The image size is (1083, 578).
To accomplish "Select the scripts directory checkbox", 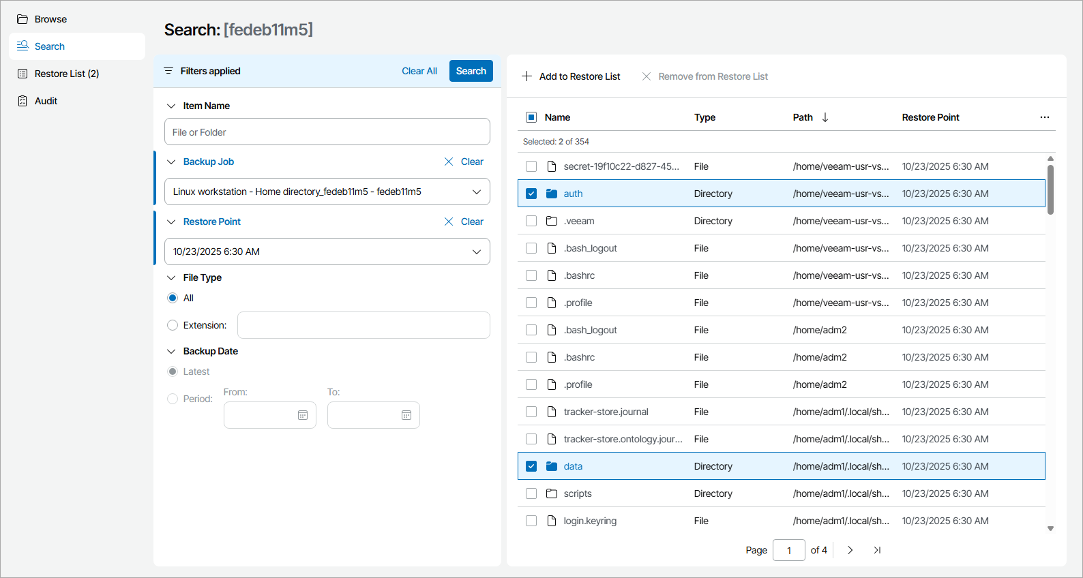I will click(x=531, y=493).
